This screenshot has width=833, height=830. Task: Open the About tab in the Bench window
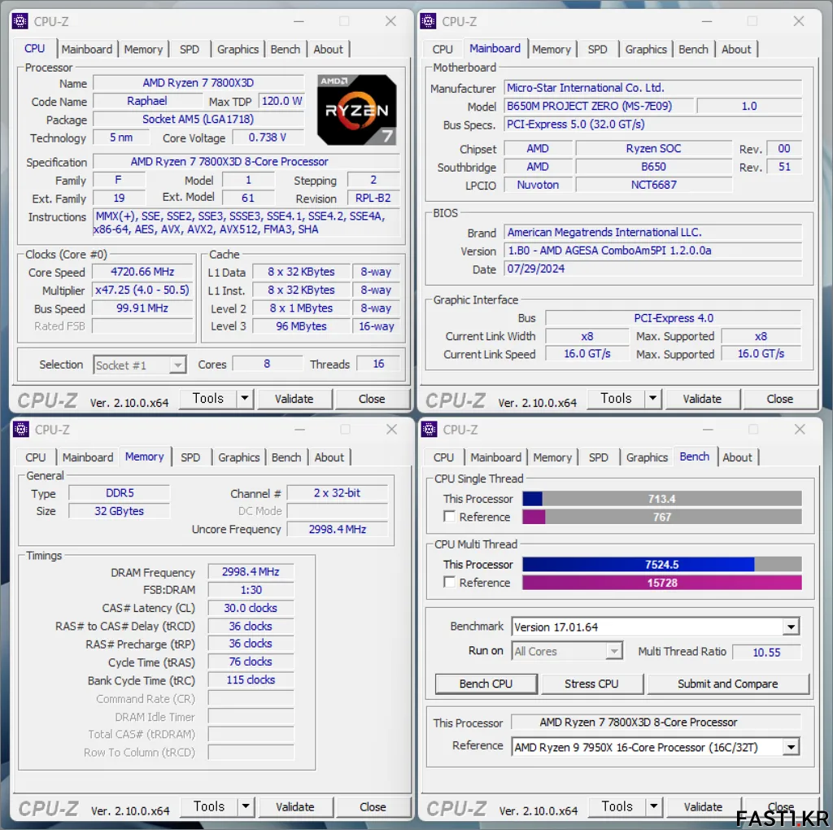(737, 457)
